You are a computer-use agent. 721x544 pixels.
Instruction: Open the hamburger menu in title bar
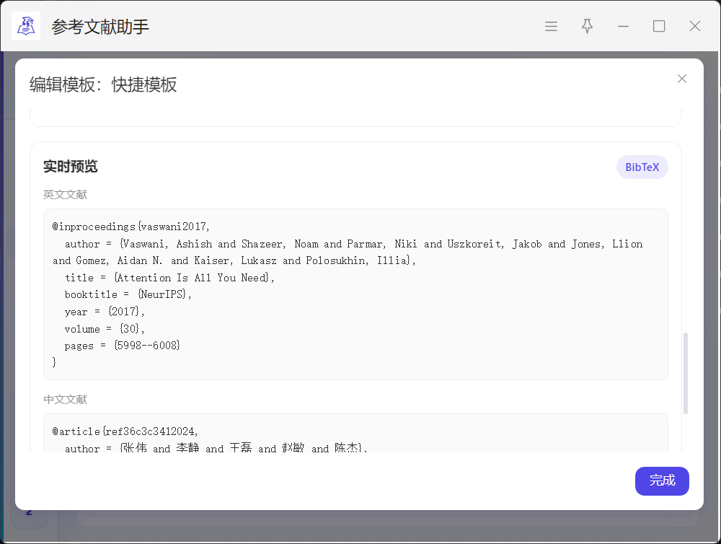coord(551,27)
